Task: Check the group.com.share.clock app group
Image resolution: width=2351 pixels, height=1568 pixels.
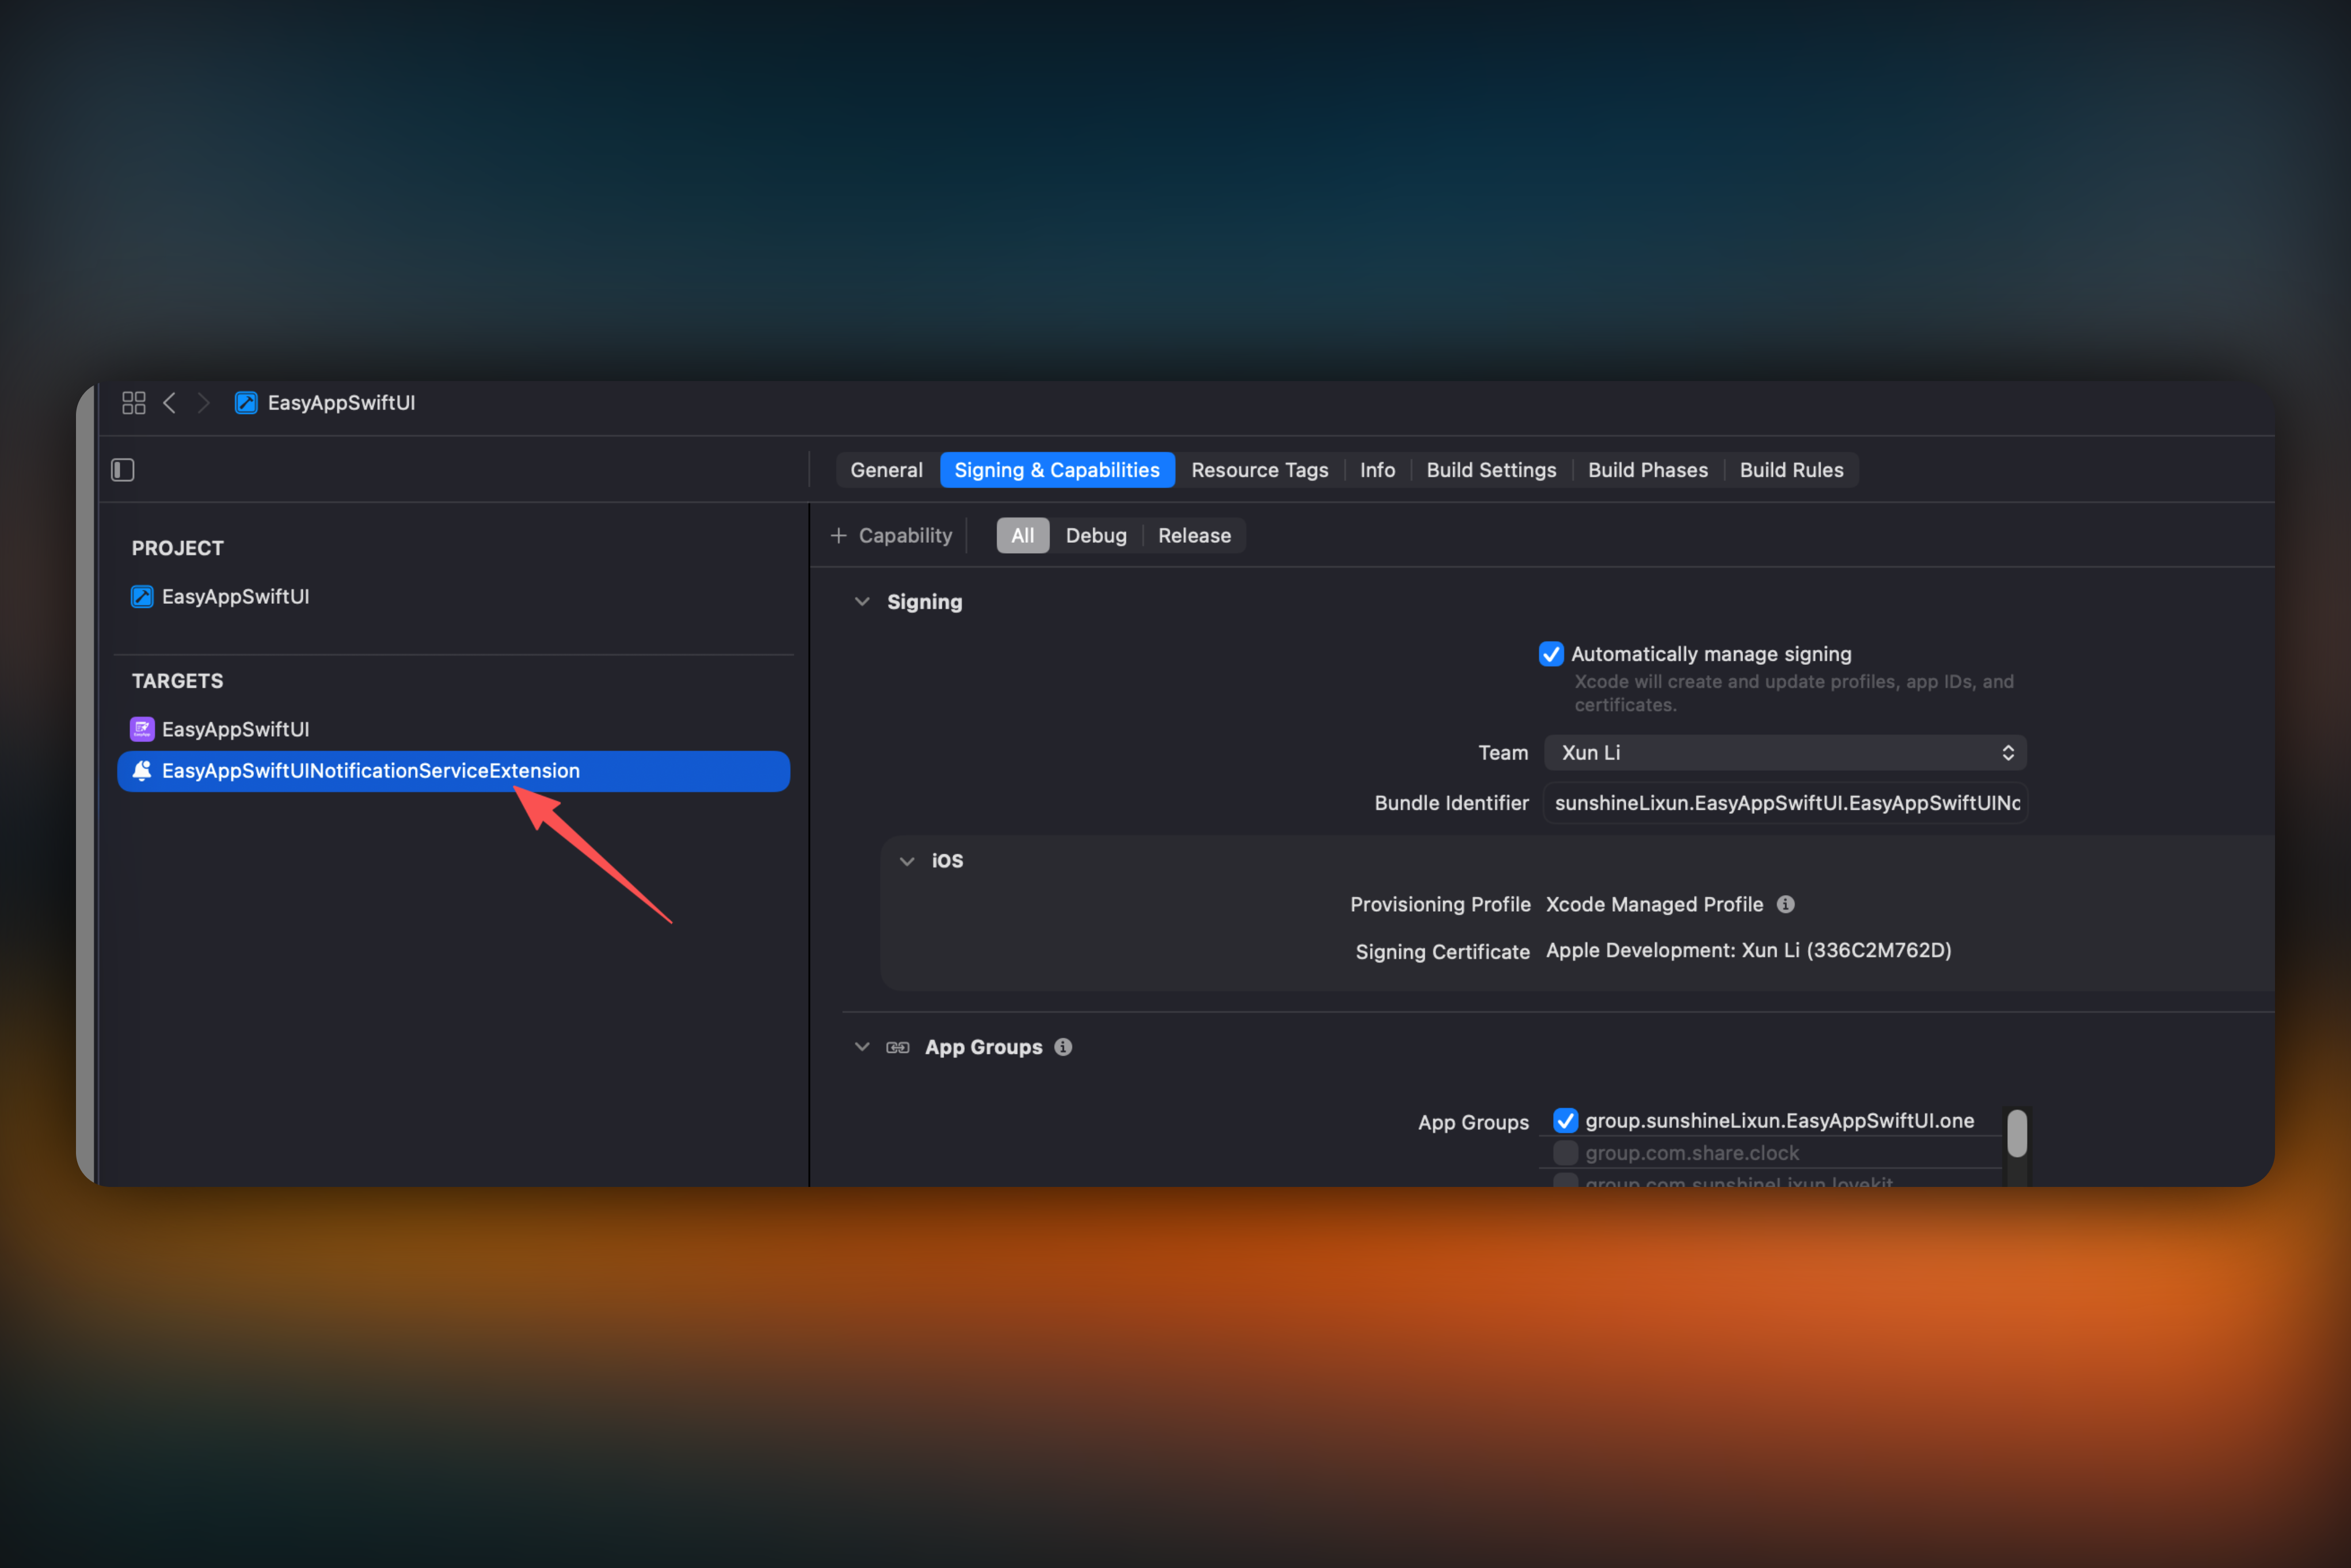Action: tap(1565, 1153)
